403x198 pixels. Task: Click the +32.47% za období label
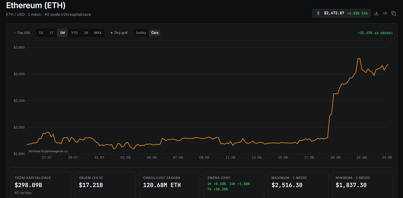(x=375, y=33)
